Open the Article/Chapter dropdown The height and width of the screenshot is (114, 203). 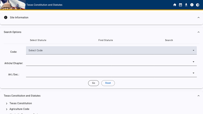pyautogui.click(x=111, y=62)
